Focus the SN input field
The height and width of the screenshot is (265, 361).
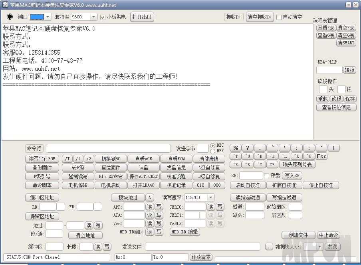pos(251,175)
